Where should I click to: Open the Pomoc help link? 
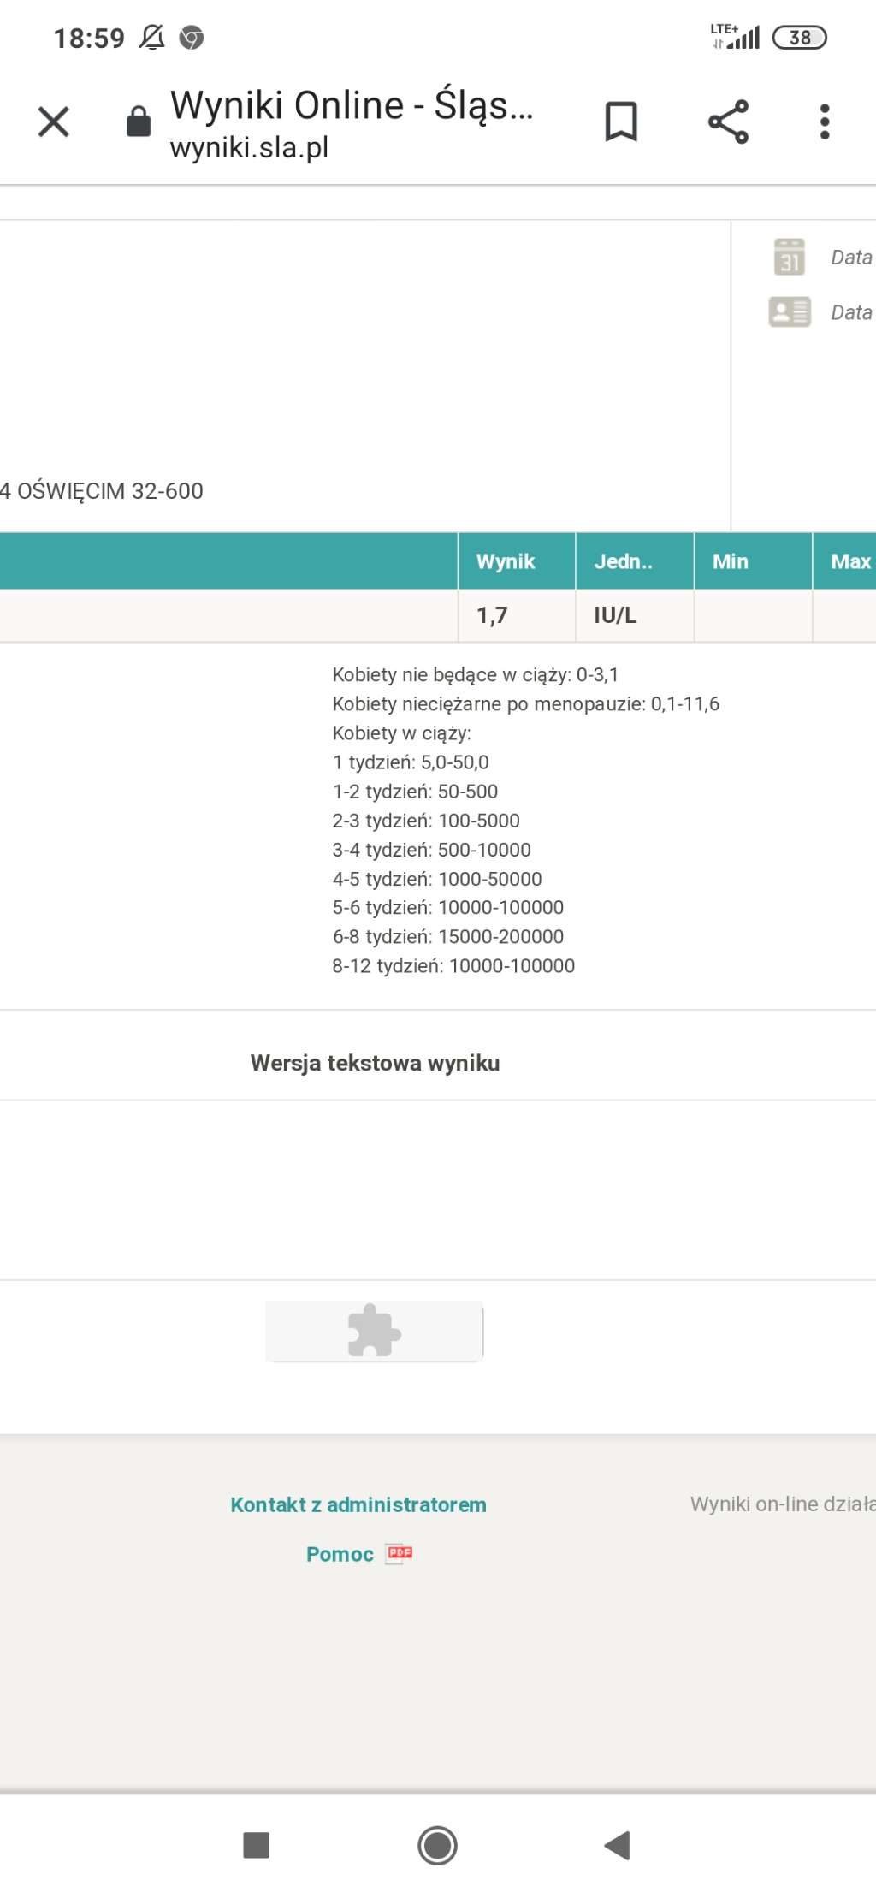pyautogui.click(x=340, y=1554)
